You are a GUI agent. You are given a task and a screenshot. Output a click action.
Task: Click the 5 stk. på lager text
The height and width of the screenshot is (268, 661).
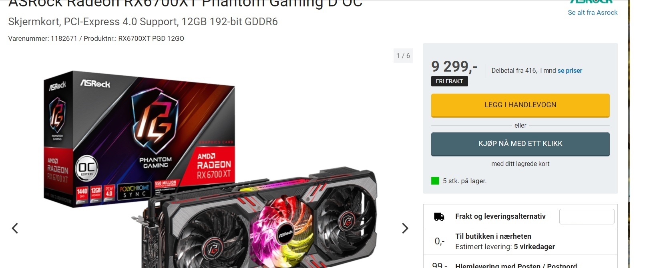pyautogui.click(x=464, y=181)
